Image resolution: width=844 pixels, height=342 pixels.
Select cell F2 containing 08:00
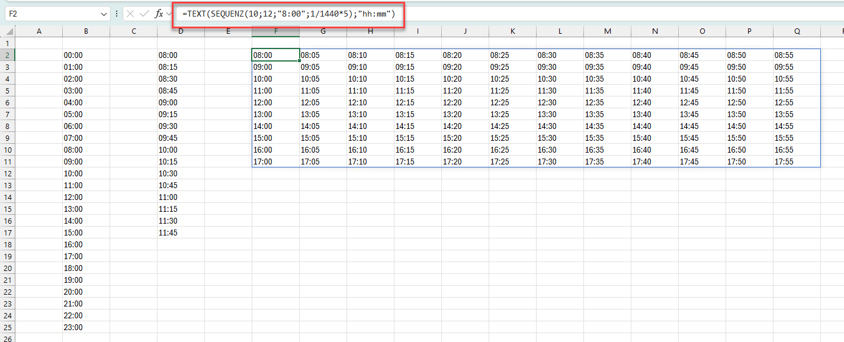click(275, 55)
